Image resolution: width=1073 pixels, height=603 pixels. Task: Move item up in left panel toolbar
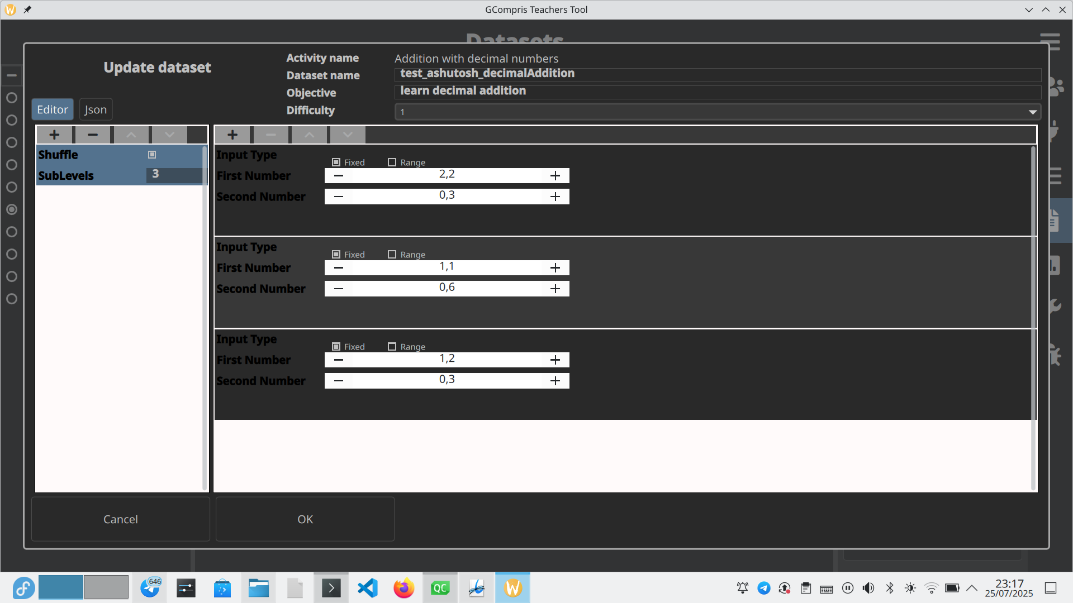131,135
